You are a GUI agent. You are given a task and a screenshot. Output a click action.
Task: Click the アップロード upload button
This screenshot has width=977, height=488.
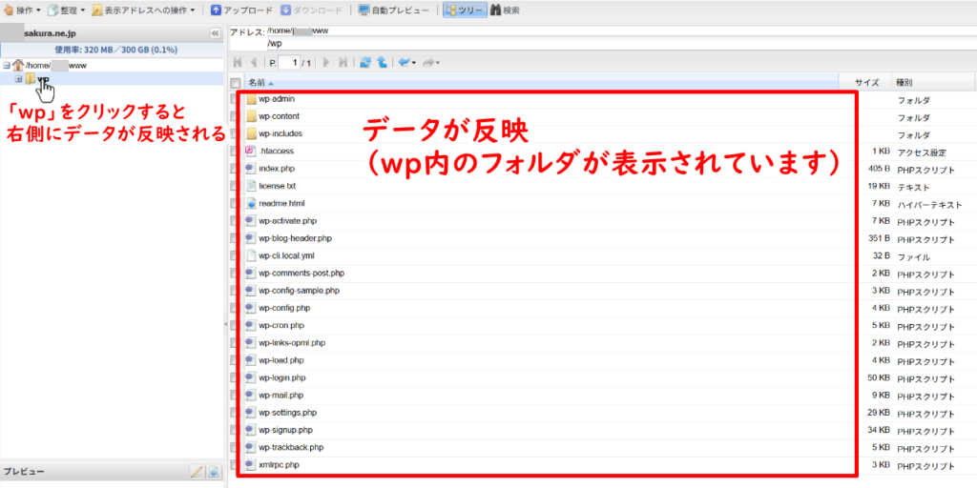[x=241, y=10]
